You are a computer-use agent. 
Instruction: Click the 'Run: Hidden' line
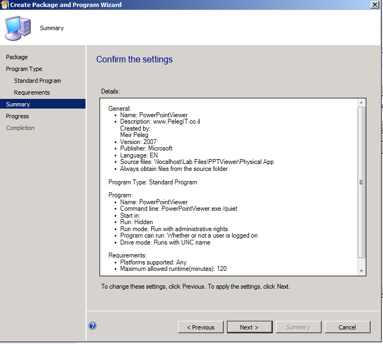(136, 222)
